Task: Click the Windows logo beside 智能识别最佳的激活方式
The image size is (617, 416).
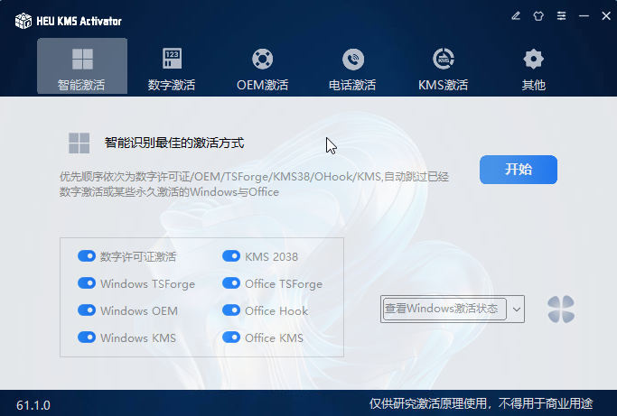Action: coord(79,143)
